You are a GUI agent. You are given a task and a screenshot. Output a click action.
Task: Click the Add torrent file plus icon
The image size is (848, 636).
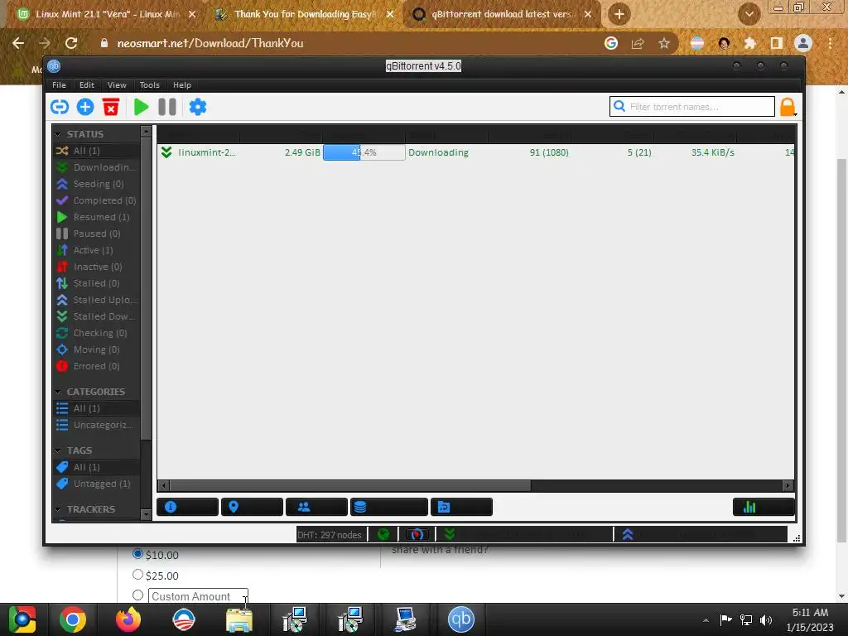point(85,107)
